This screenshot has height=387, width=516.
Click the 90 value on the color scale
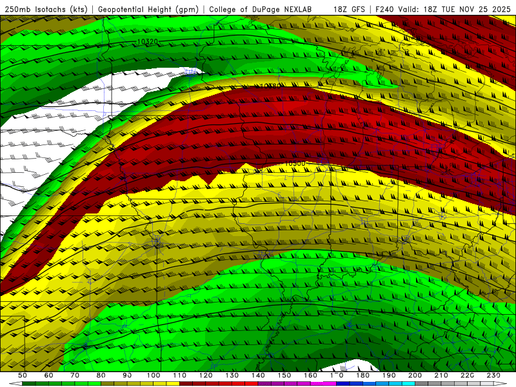[x=127, y=375]
